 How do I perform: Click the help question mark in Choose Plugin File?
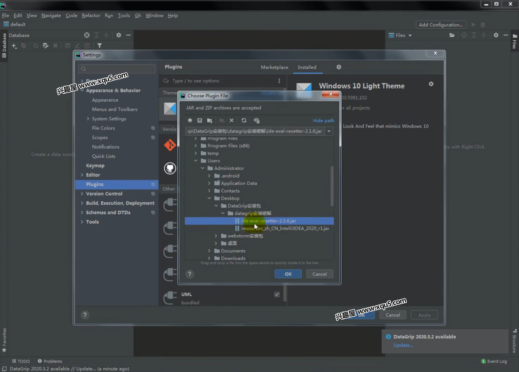click(x=189, y=274)
